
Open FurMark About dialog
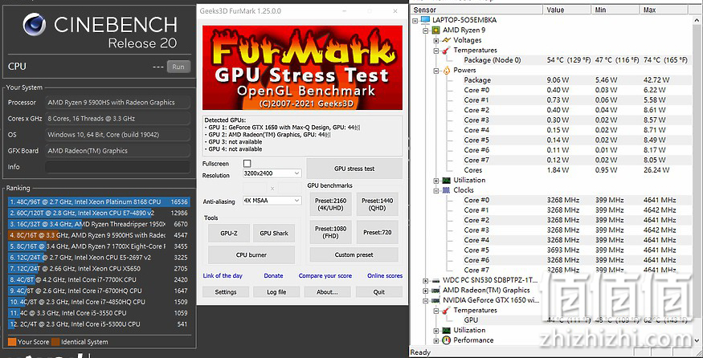327,291
